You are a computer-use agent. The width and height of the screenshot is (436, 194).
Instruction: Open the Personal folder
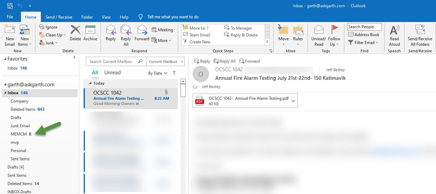(18, 151)
